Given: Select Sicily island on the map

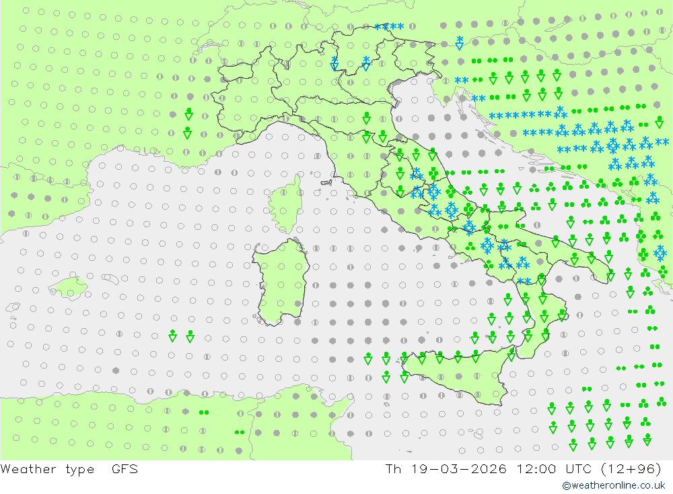Looking at the screenshot, I should click(x=459, y=377).
